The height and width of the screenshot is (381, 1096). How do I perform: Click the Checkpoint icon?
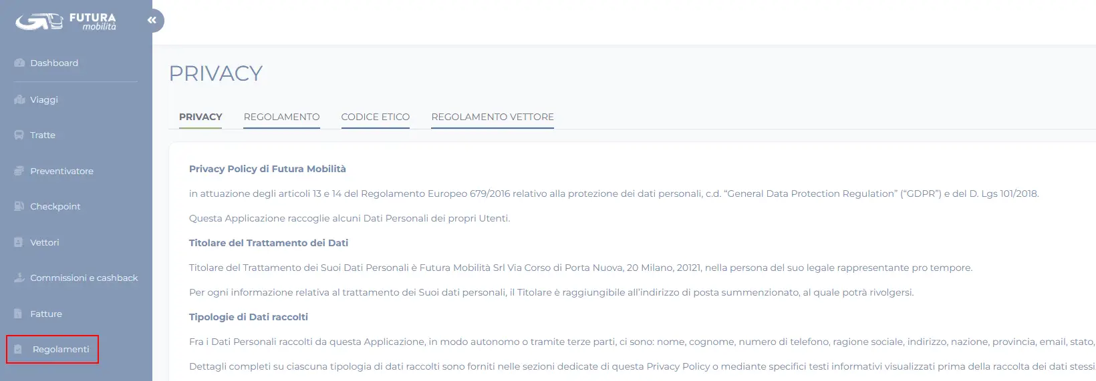pyautogui.click(x=19, y=206)
